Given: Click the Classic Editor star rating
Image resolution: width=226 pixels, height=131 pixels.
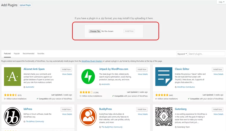Looking at the screenshot, I should tap(162, 95).
